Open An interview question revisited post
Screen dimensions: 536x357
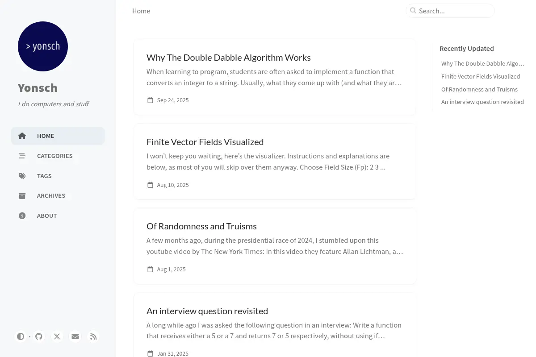click(x=207, y=311)
